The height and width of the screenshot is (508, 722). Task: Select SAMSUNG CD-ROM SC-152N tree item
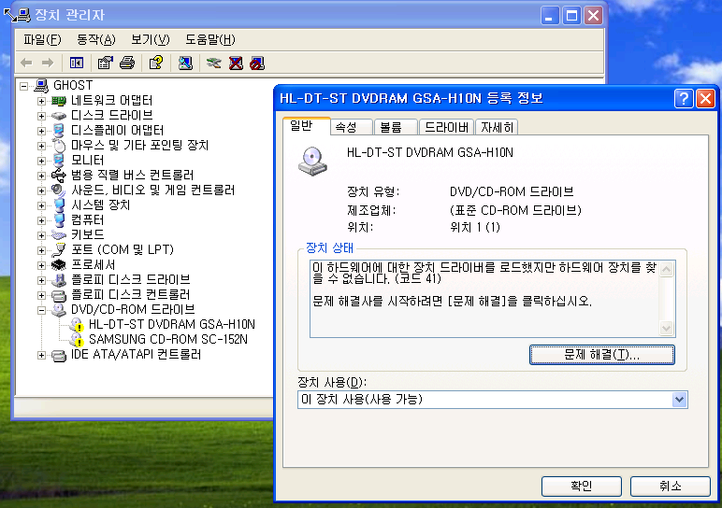[x=168, y=340]
